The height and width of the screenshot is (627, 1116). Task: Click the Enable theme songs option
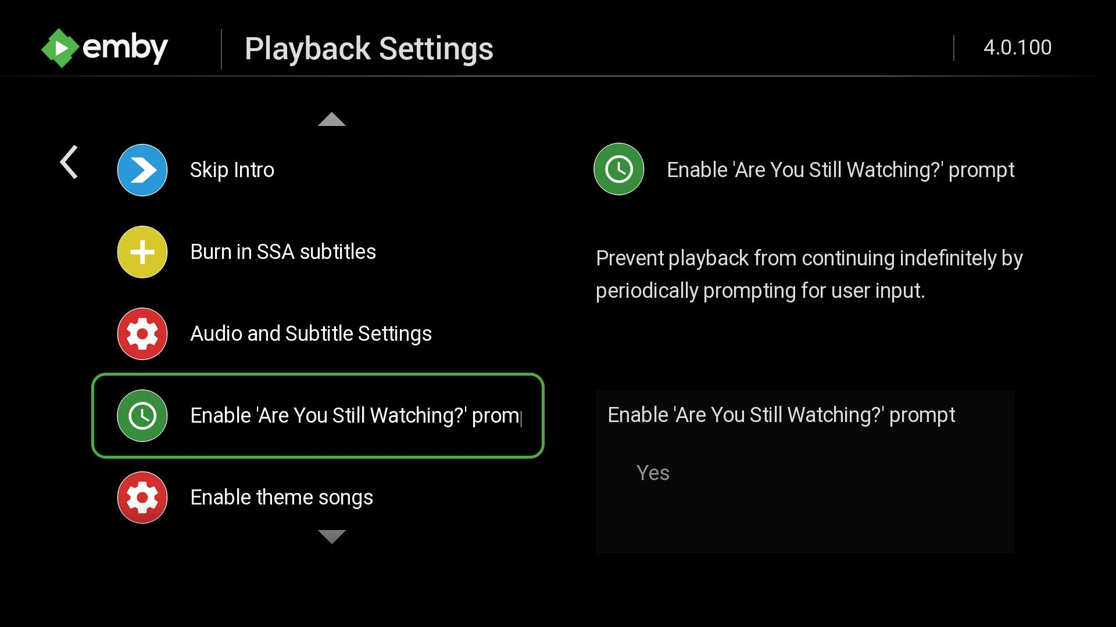[x=281, y=497]
